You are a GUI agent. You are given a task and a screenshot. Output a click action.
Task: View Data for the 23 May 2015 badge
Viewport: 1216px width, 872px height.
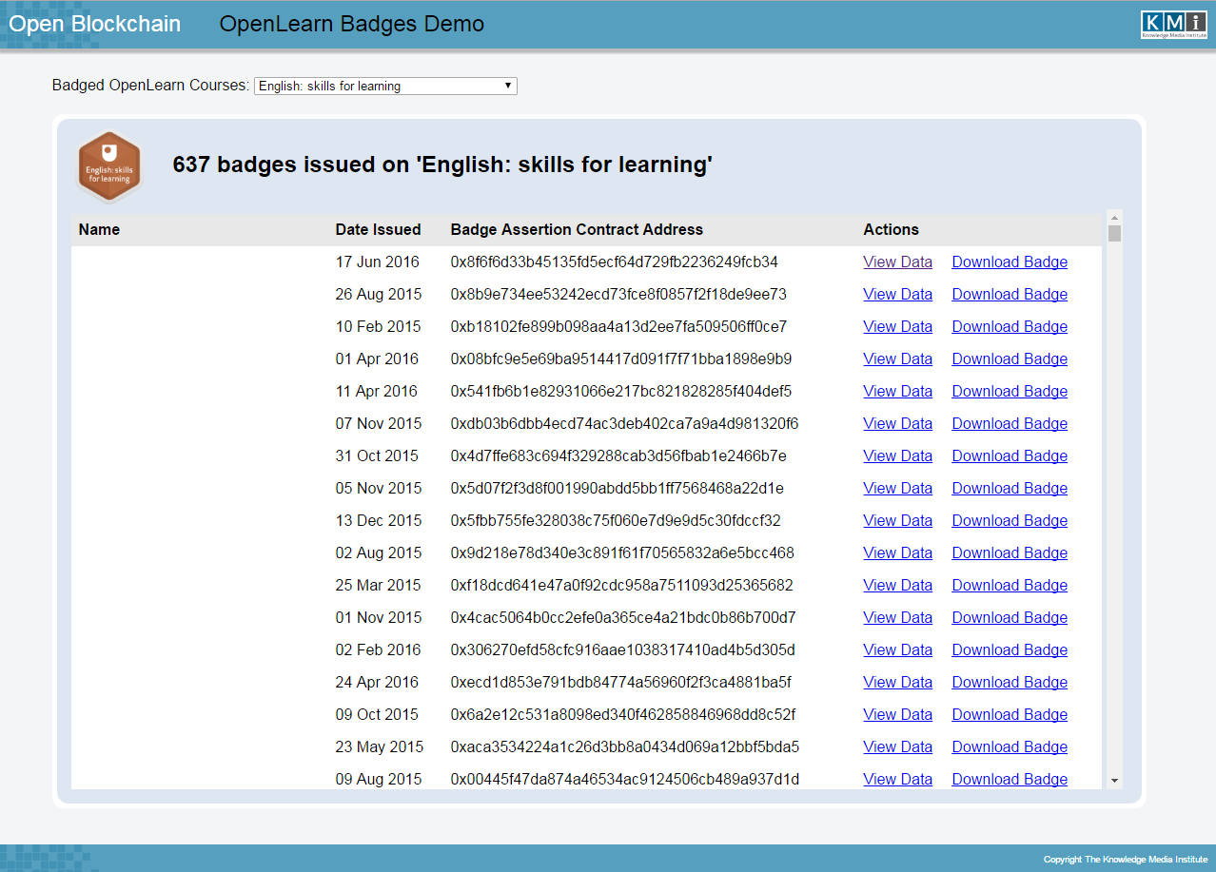pyautogui.click(x=897, y=747)
